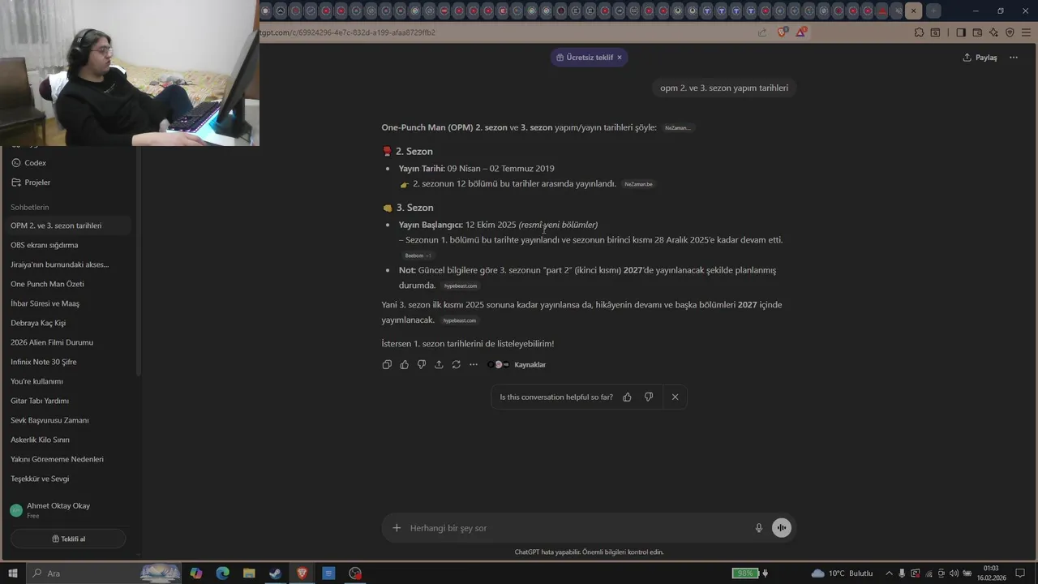Open Yakını Görememe Nedenleri chat

click(68, 459)
